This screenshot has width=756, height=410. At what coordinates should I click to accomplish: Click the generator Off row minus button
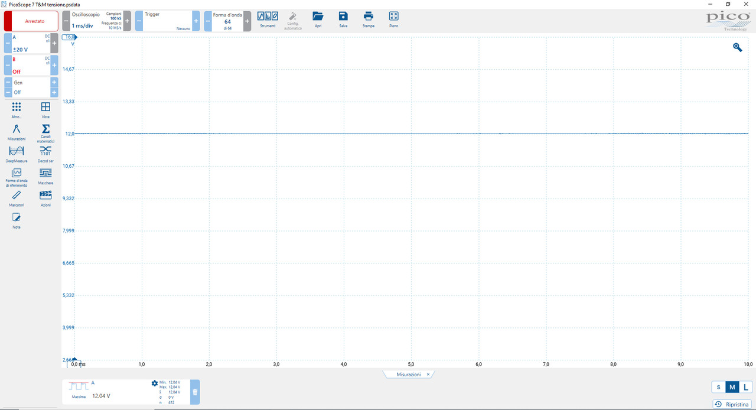pyautogui.click(x=8, y=93)
